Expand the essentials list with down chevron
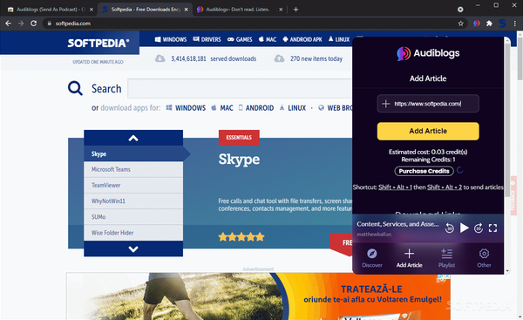 133,249
